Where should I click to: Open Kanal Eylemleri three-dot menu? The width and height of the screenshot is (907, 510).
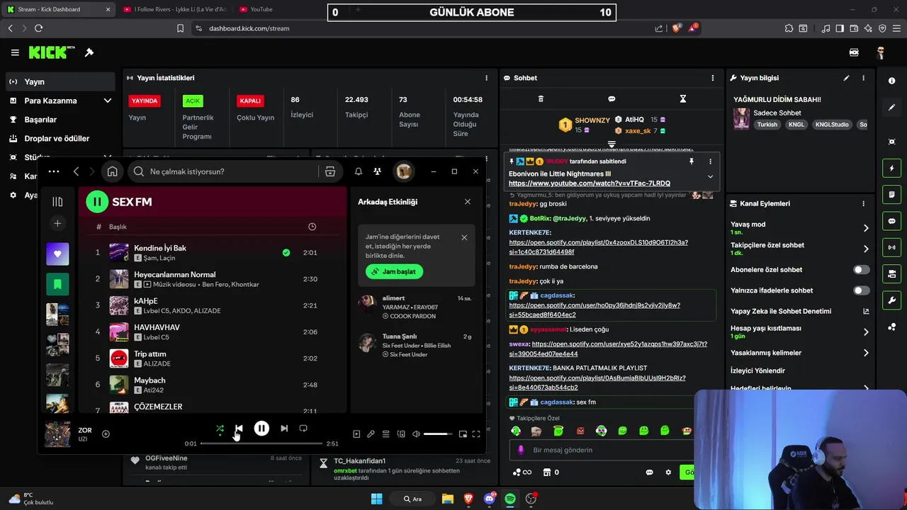click(863, 203)
